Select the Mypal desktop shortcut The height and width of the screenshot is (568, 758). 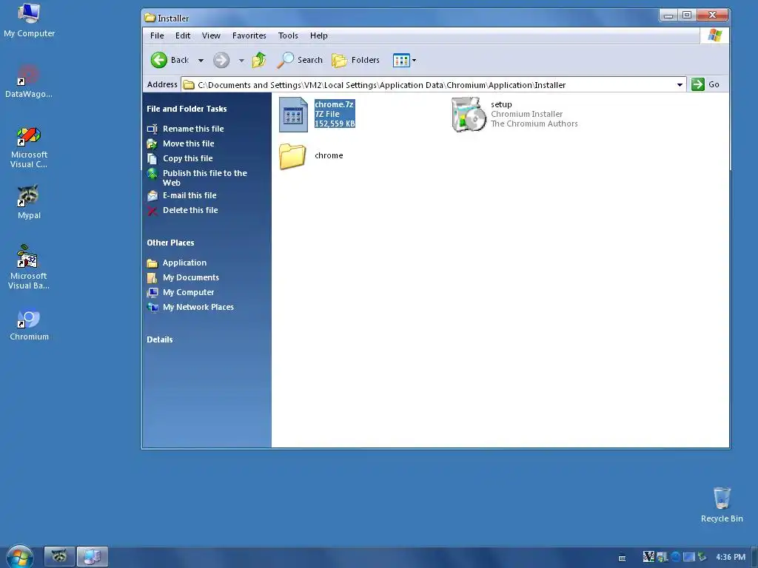point(29,202)
